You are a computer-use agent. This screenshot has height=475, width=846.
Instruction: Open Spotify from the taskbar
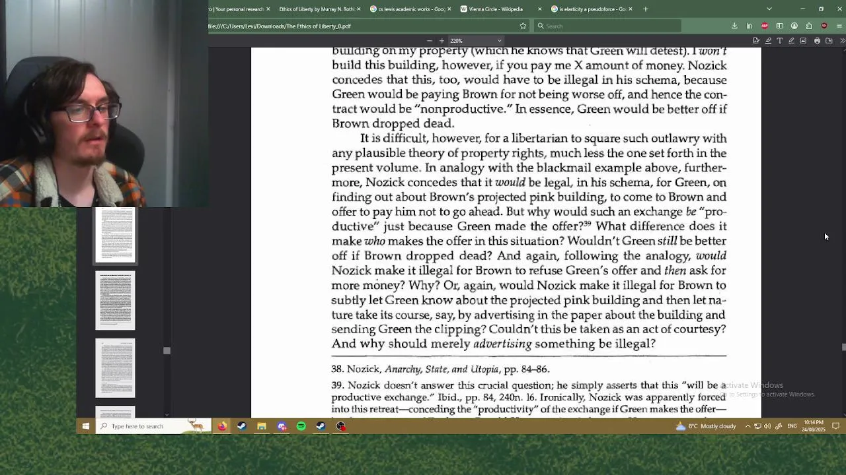[301, 426]
